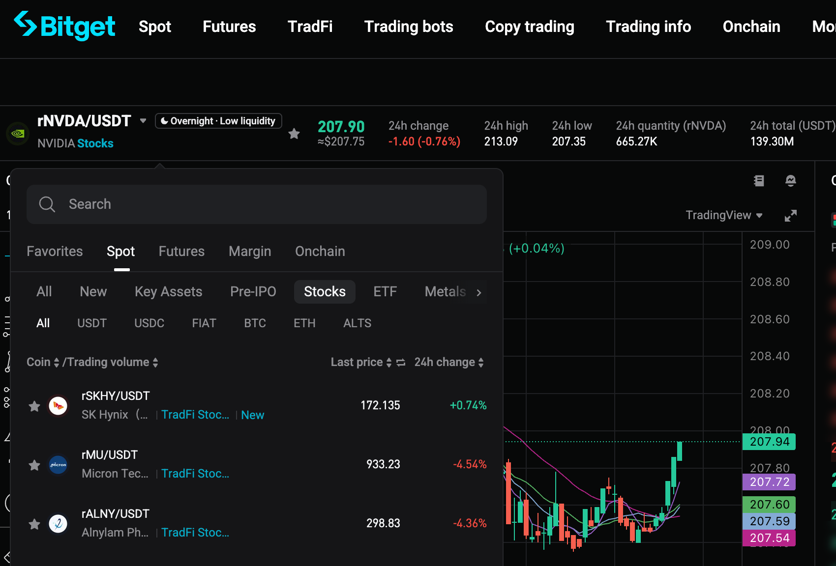Open the rNVDA/USDT pair selector caret
This screenshot has height=566, width=836.
point(143,121)
